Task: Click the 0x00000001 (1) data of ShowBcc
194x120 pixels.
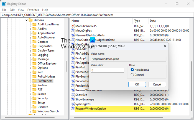Action: [x=159, y=95]
